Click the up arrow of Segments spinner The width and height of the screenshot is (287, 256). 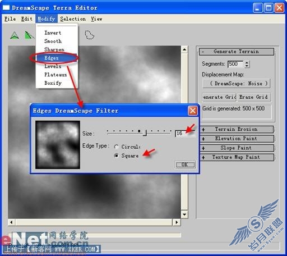pos(247,62)
